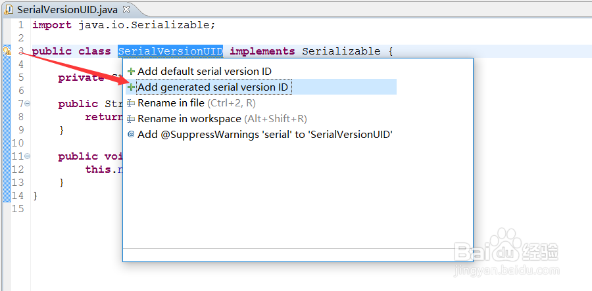
Task: Click line number 1 in the gutter
Action: point(20,25)
